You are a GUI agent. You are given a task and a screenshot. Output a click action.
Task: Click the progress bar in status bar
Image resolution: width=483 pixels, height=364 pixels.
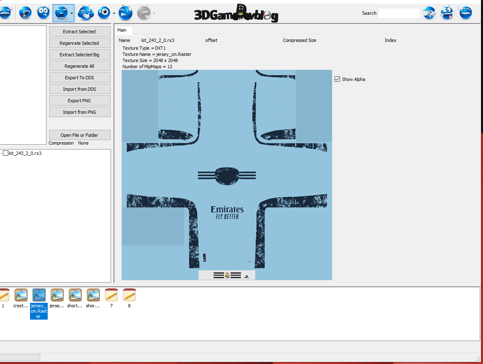point(20,357)
